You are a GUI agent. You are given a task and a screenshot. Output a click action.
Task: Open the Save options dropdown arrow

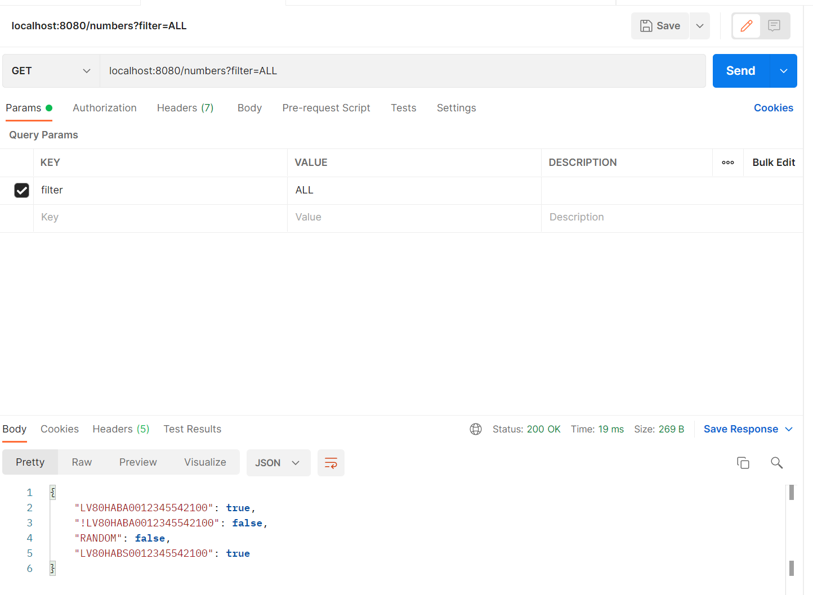[700, 26]
